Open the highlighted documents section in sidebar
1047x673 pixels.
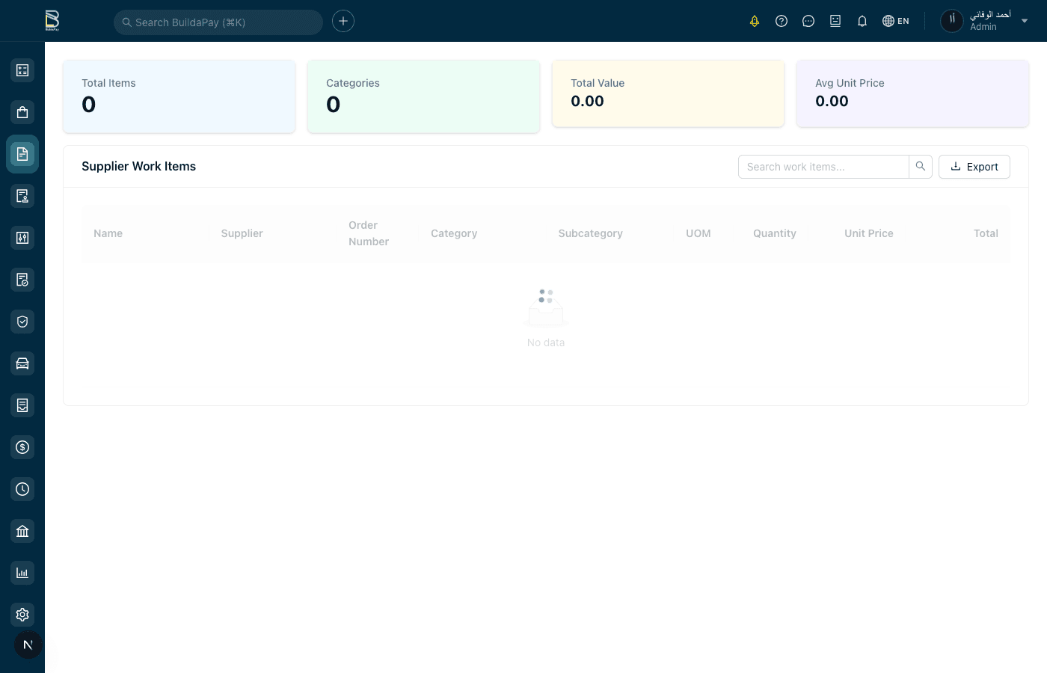(22, 153)
